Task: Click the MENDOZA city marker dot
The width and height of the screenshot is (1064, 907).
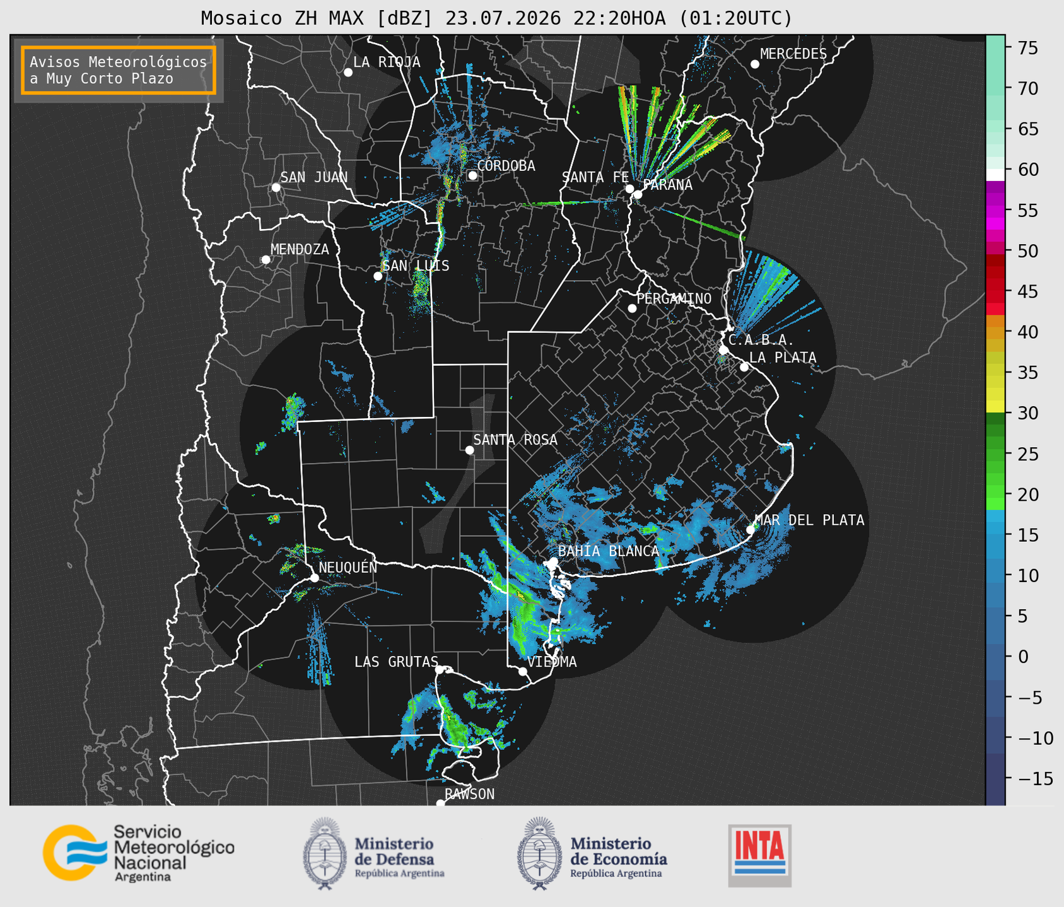Action: 266,260
